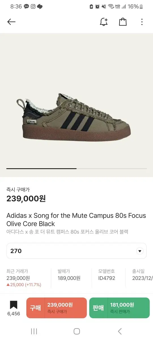Enable price alert bell icon

point(104,22)
